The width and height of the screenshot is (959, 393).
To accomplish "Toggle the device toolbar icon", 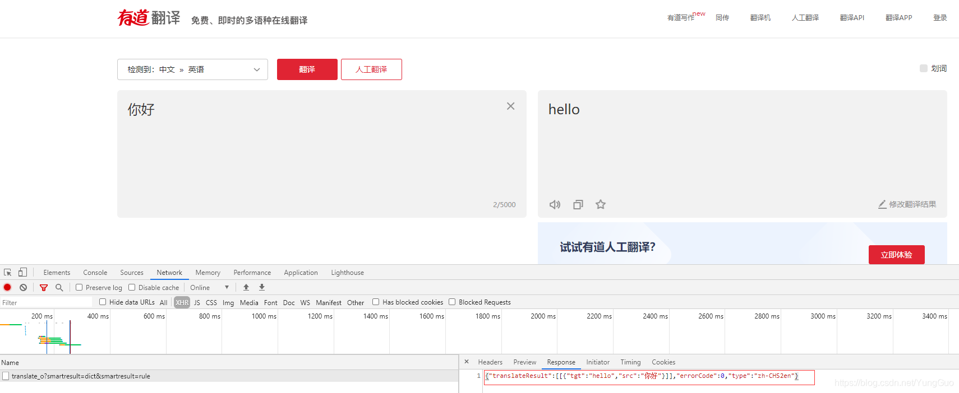I will 22,273.
